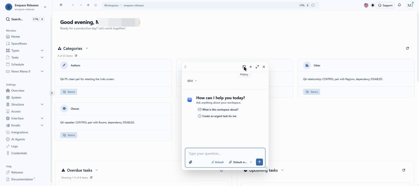419x186 pixels.
Task: Click the Cities building icon
Action: coord(307,65)
